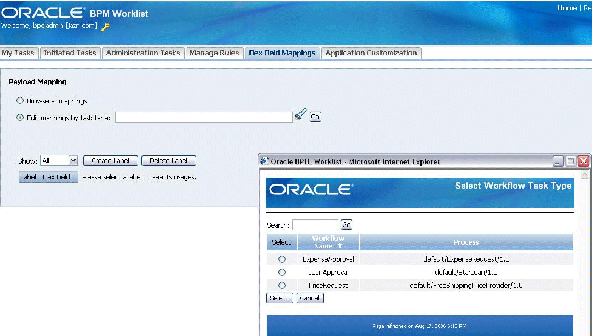Click the Workflow Name column header
Image resolution: width=592 pixels, height=336 pixels.
click(328, 242)
